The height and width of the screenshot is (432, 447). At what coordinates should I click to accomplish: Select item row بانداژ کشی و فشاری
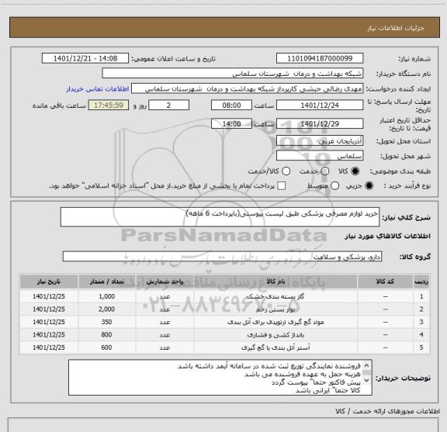click(x=224, y=335)
